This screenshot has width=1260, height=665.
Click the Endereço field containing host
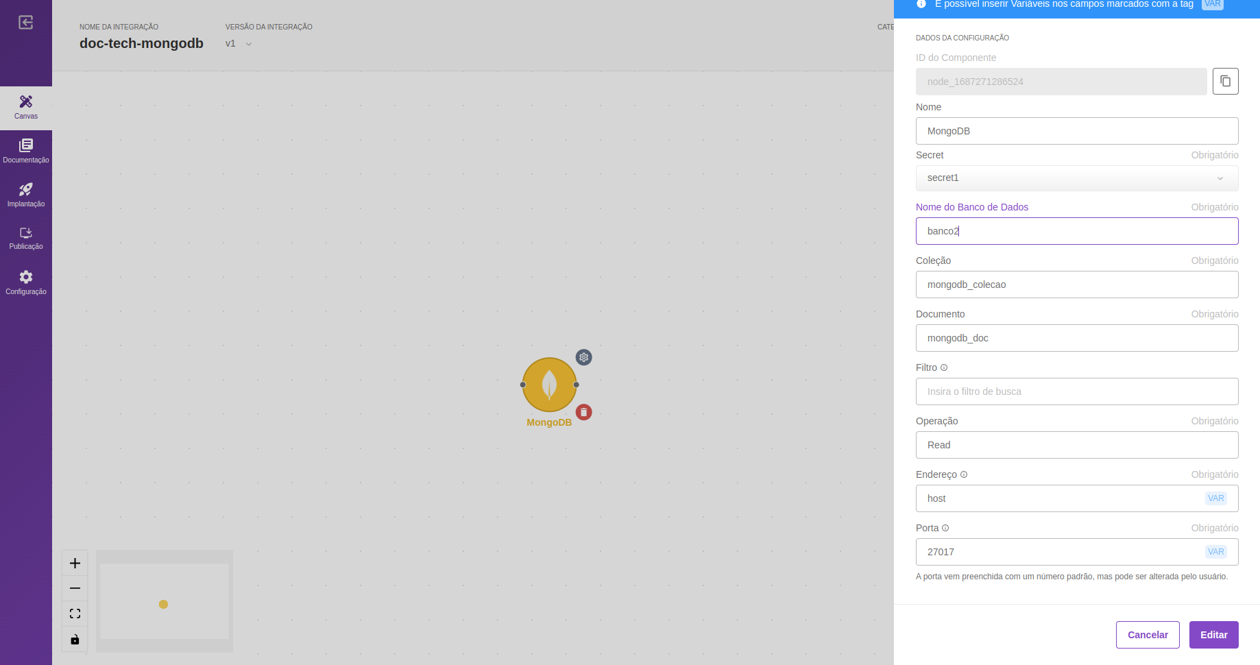[1077, 498]
